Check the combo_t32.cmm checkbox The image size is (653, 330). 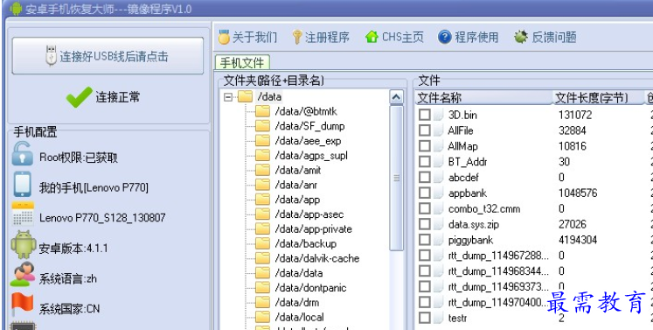[x=424, y=208]
